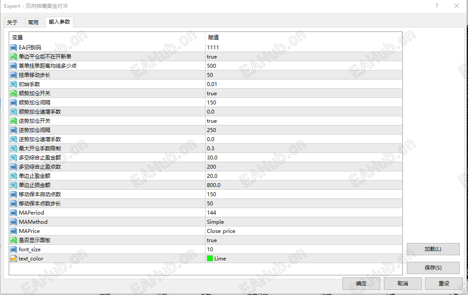
Task: Switch to the 常用 tab
Action: pyautogui.click(x=34, y=21)
